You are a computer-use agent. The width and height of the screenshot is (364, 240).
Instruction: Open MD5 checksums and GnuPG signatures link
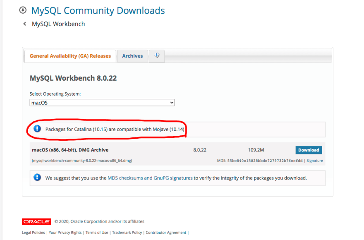coord(150,178)
